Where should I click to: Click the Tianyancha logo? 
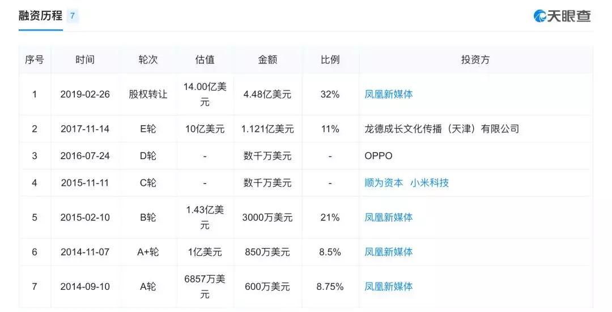tap(562, 16)
